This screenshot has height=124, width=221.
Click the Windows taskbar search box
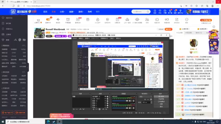(x=25, y=122)
